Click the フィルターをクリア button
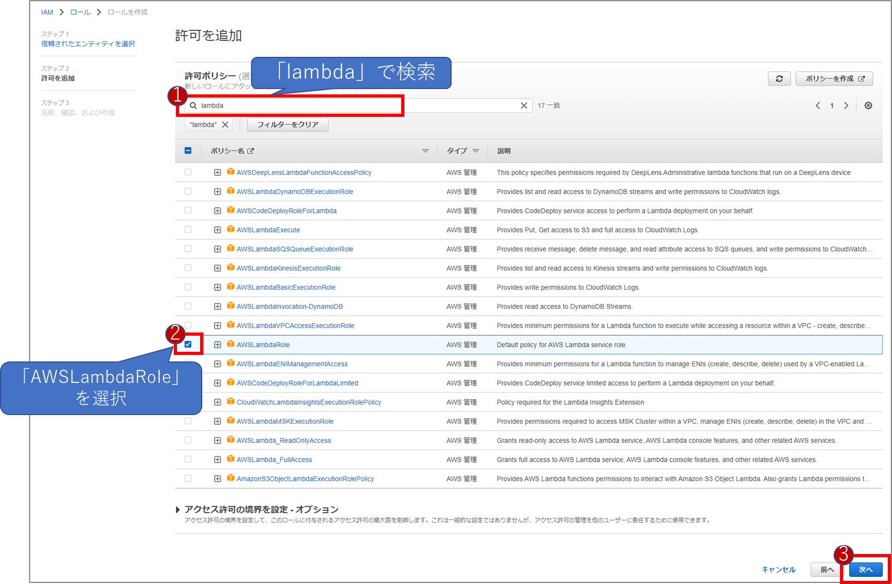Screen dimensions: 892x584 click(287, 124)
